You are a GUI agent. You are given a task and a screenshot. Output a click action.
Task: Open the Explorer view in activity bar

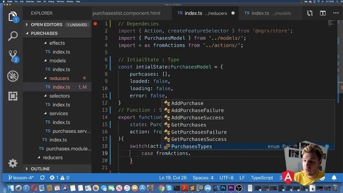point(13,17)
